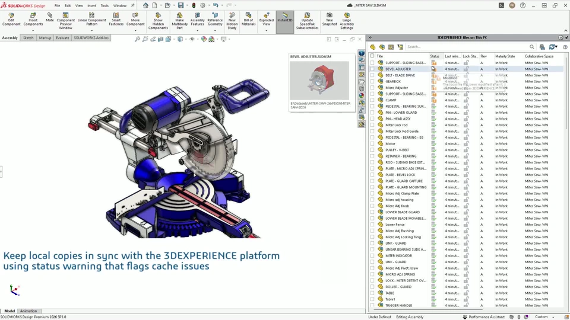The width and height of the screenshot is (570, 320).
Task: Click the Zoom to Fit magnifier icon
Action: pyautogui.click(x=137, y=39)
